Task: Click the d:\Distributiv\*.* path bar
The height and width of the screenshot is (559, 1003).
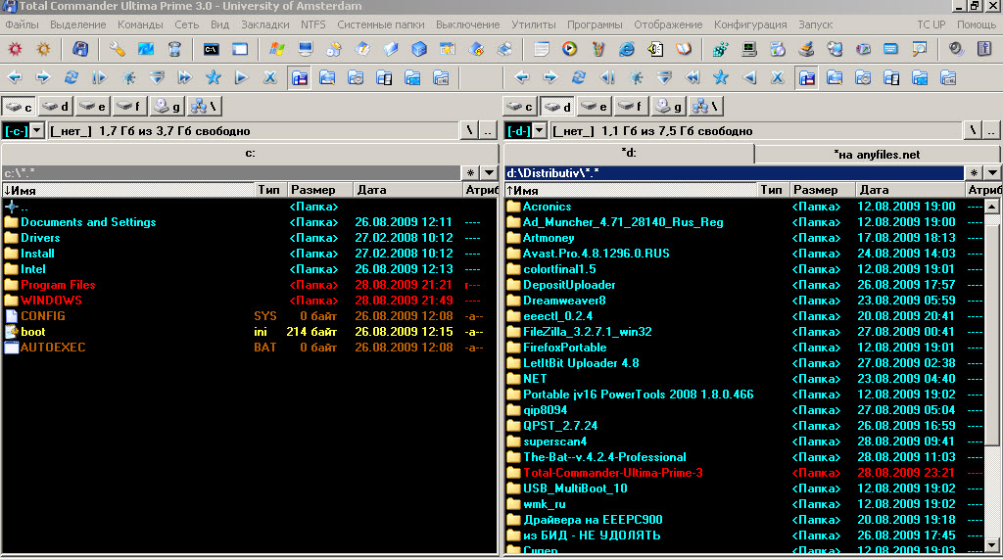Action: point(734,172)
